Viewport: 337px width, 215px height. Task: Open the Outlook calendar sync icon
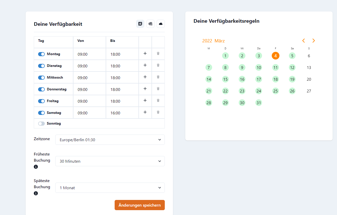pos(150,24)
